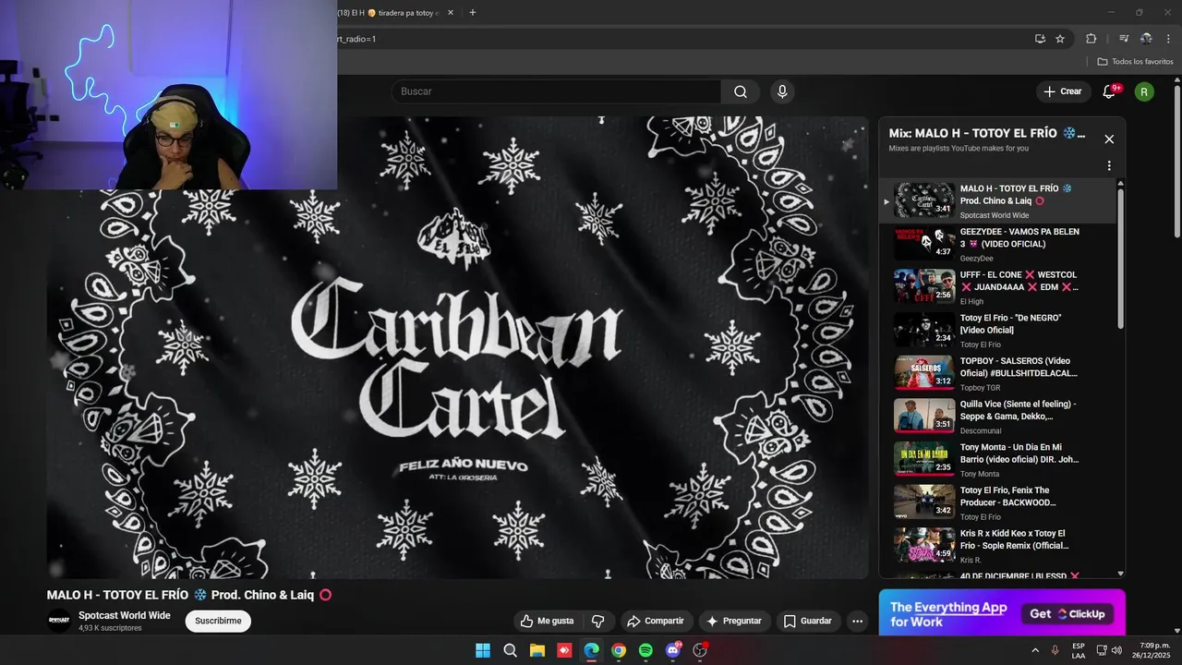Open OBS Studio from taskbar
The image size is (1182, 665).
(700, 650)
